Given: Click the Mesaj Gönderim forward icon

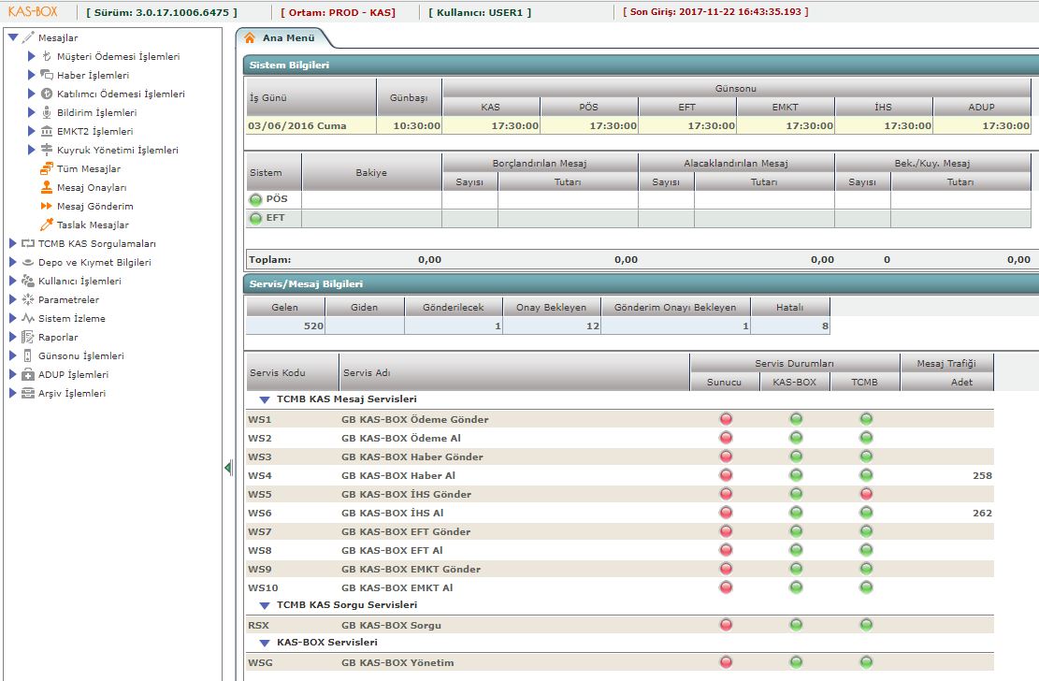Looking at the screenshot, I should click(x=47, y=206).
